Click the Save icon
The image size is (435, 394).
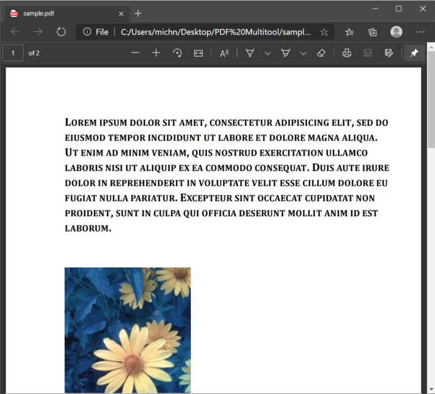368,53
